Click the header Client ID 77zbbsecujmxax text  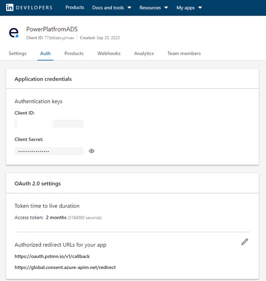51,38
